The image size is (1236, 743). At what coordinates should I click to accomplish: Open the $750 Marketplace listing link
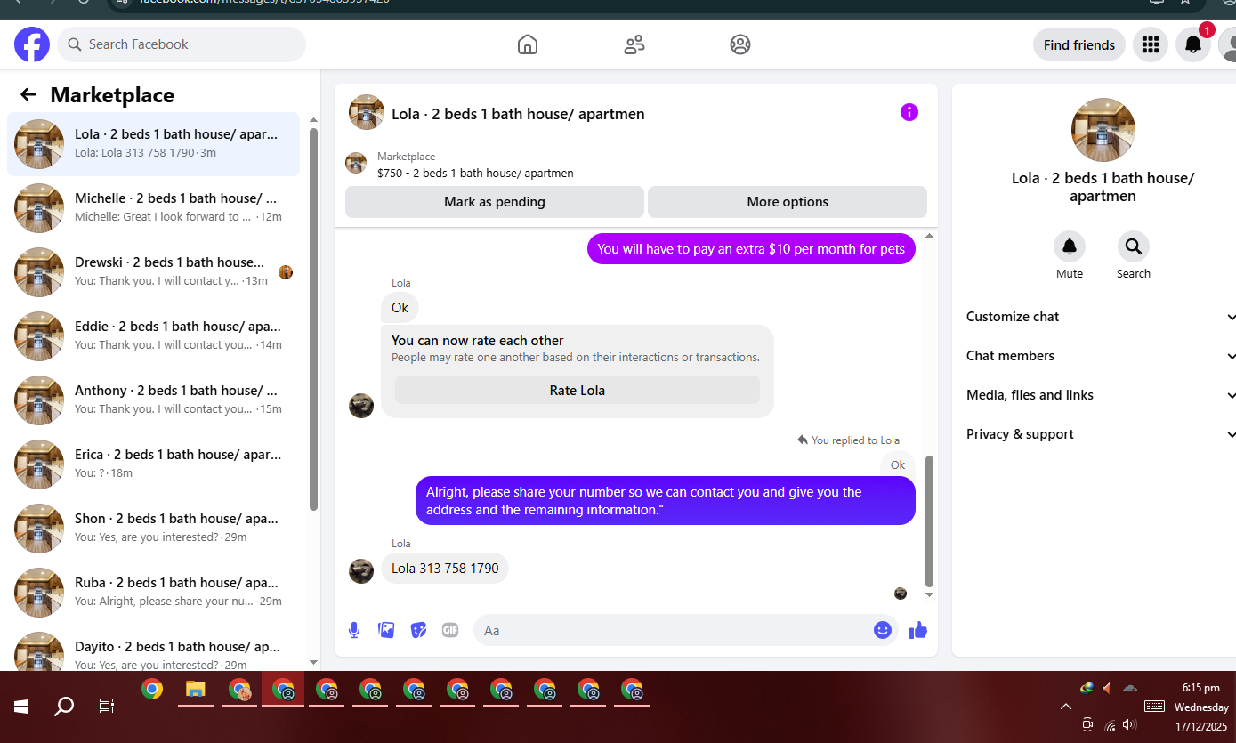pyautogui.click(x=475, y=173)
